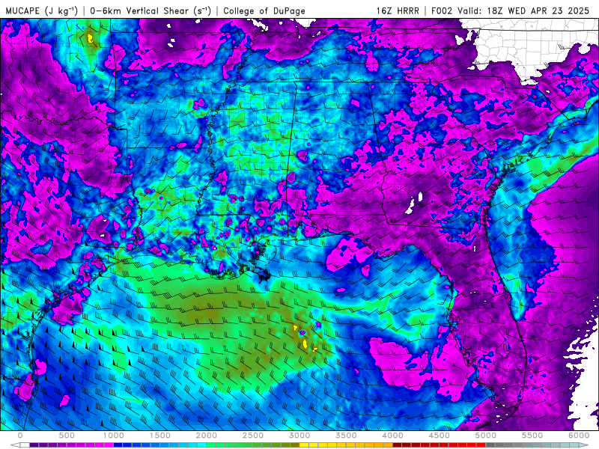Image resolution: width=599 pixels, height=449 pixels.
Task: Click the 4500 value on the color scale
Action: point(440,436)
